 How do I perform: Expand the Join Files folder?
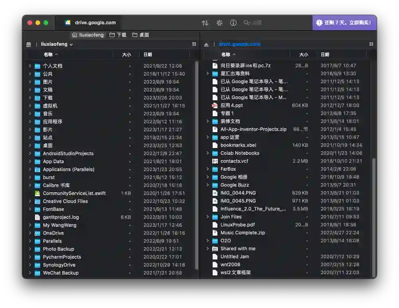point(207,217)
